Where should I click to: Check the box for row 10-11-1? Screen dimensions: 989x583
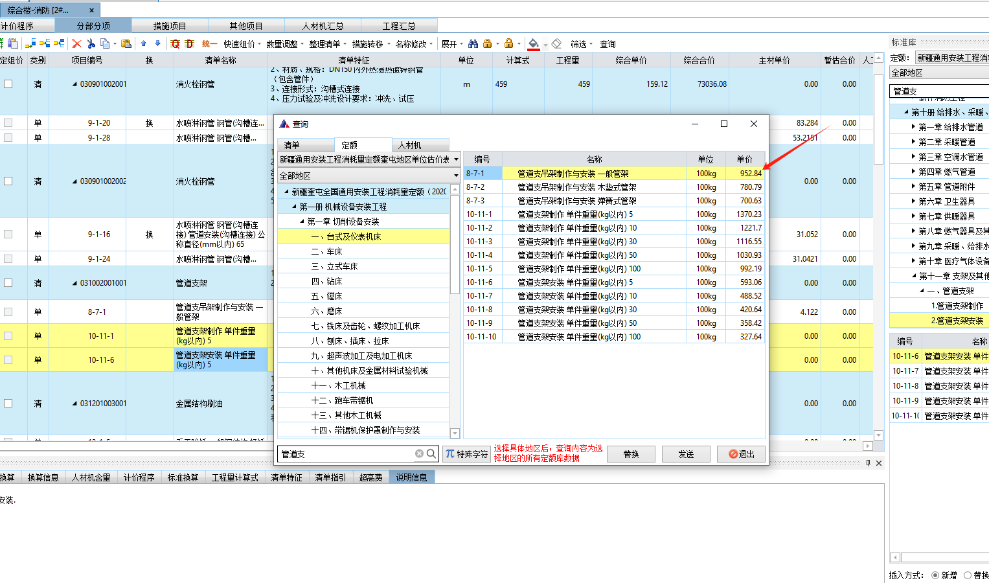pos(8,336)
